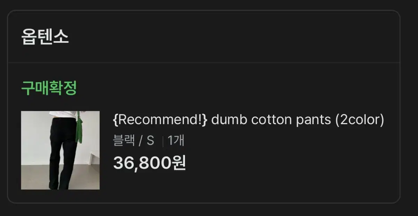
Task: Click the horizontal divider under 옵텐소
Action: click(204, 63)
